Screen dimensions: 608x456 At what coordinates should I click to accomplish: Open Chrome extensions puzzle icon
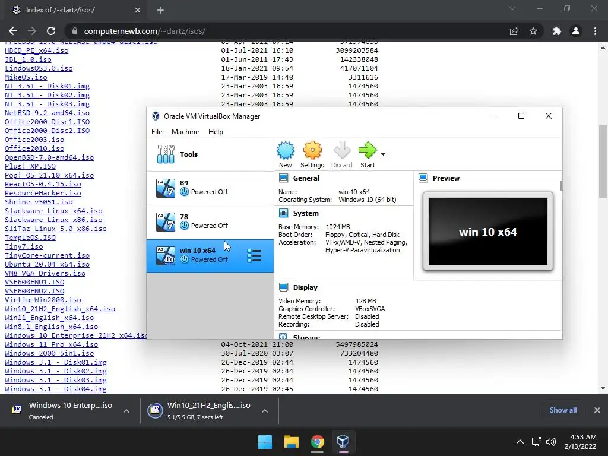[557, 31]
